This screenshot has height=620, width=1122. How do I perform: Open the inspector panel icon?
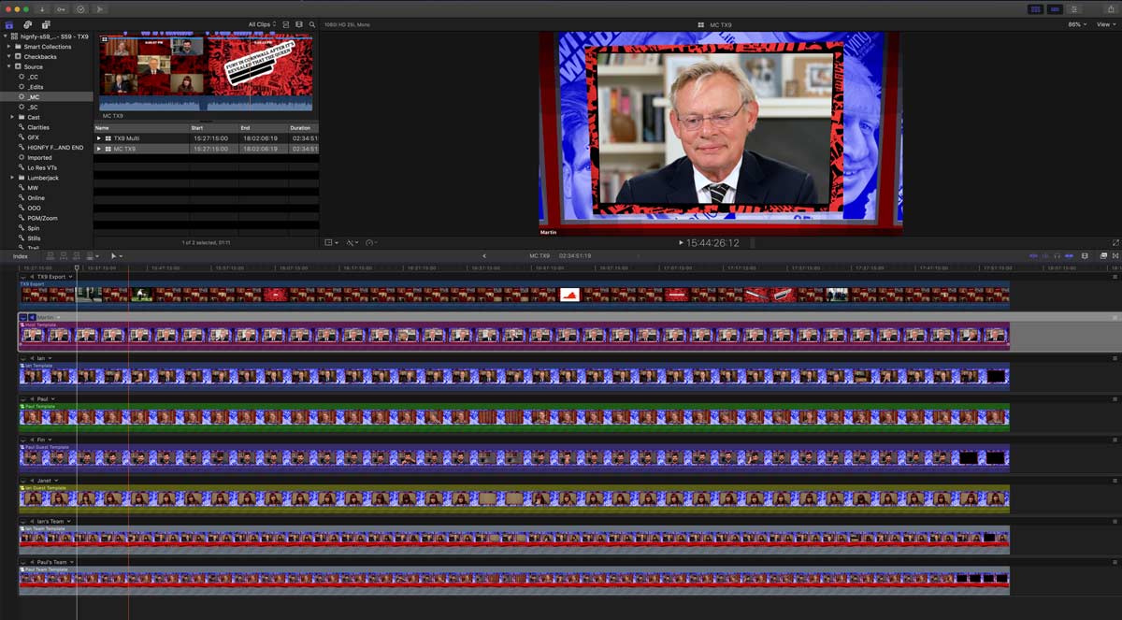1076,9
